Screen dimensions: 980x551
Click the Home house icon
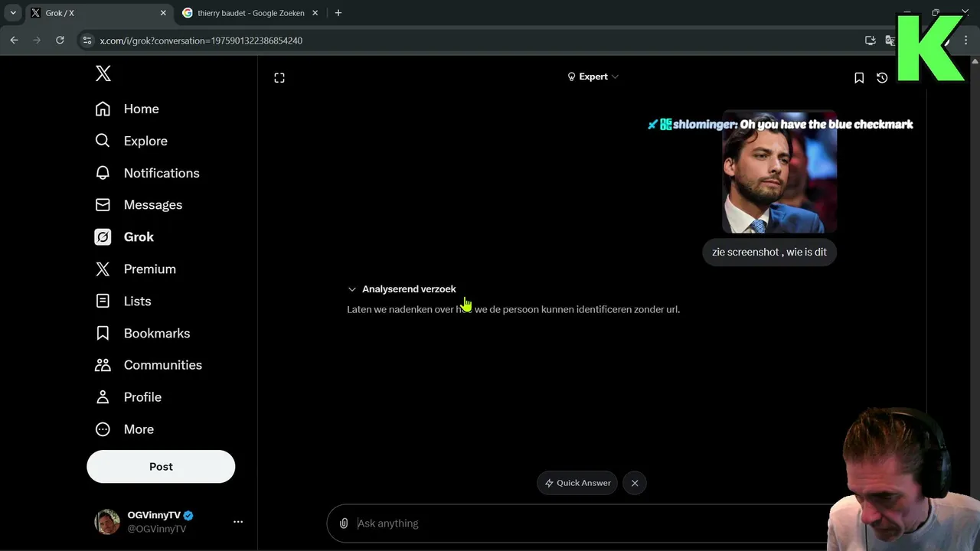coord(103,109)
